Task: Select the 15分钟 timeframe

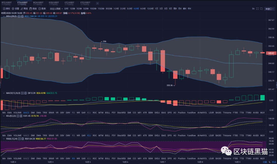Action: (x=101, y=9)
